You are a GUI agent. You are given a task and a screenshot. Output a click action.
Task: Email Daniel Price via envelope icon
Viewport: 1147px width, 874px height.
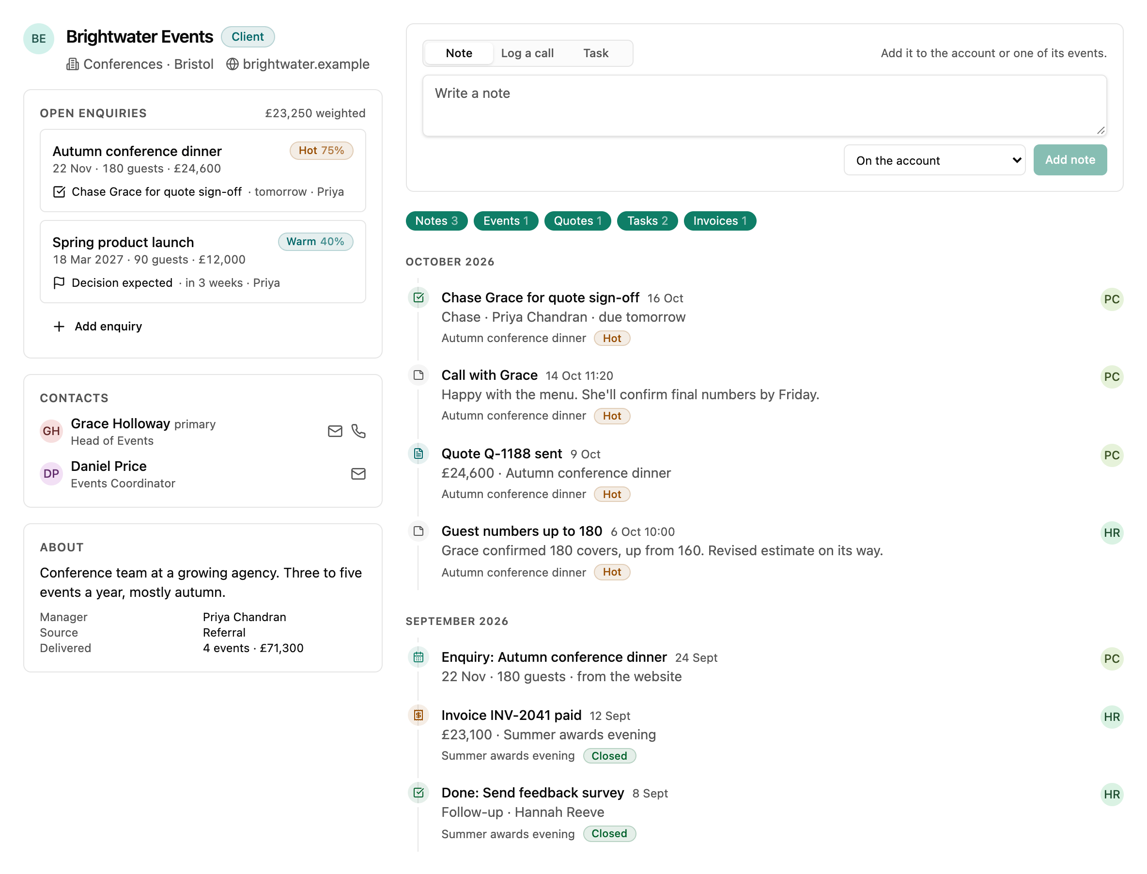[x=358, y=474]
